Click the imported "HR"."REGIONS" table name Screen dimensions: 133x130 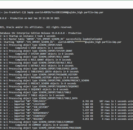[35, 119]
